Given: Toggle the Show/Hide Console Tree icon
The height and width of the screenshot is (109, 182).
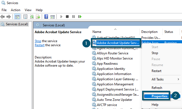Looking at the screenshot, I should tap(17, 17).
